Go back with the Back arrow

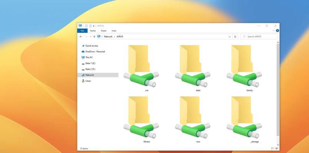coord(81,37)
